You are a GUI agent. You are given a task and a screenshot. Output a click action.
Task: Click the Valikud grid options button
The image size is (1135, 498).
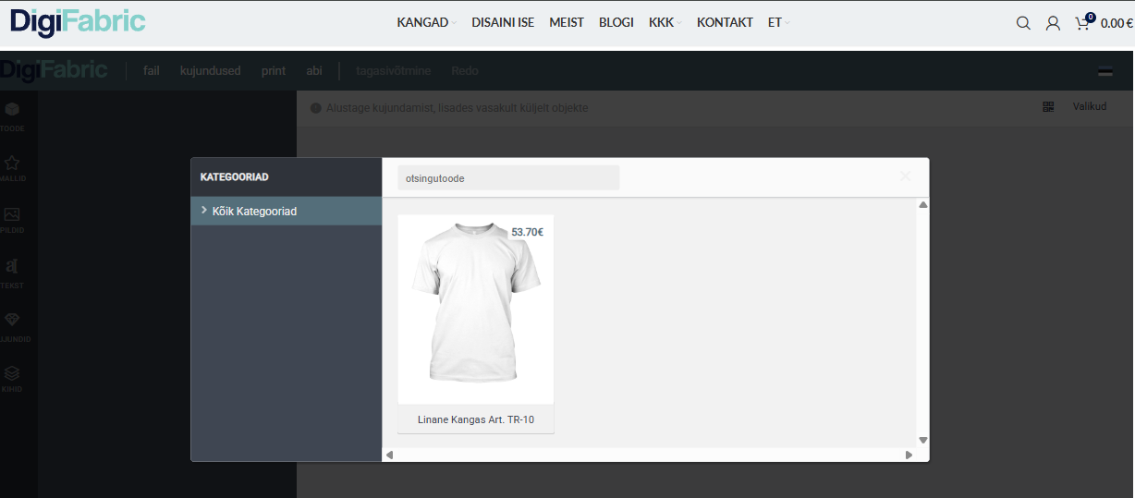tap(1075, 107)
